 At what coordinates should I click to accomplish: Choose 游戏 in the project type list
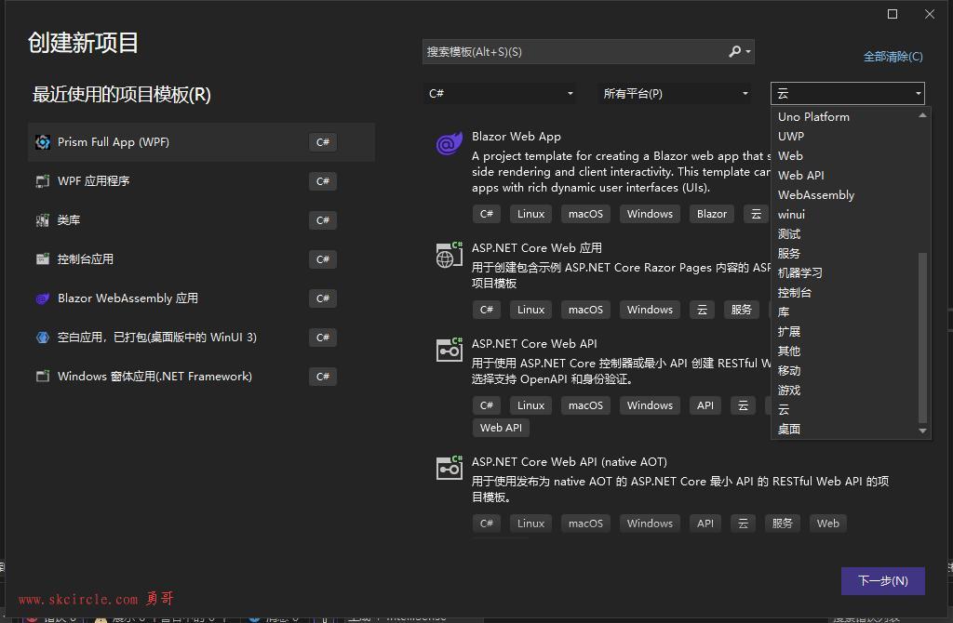point(789,390)
